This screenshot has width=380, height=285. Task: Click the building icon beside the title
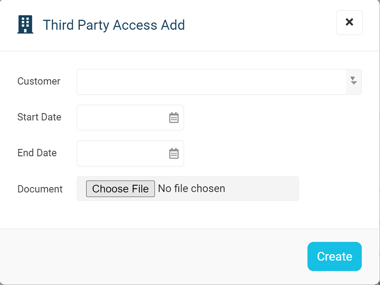(25, 25)
